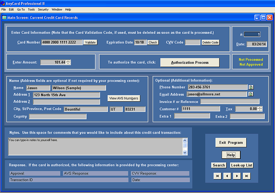Open the Look-up List
The image size is (275, 193).
click(241, 165)
